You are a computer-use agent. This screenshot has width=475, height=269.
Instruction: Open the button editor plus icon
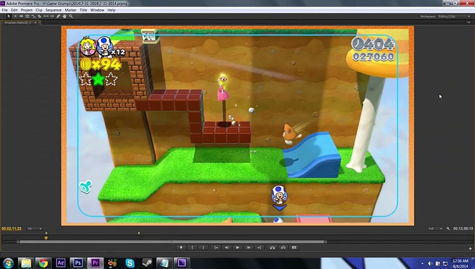pyautogui.click(x=470, y=248)
